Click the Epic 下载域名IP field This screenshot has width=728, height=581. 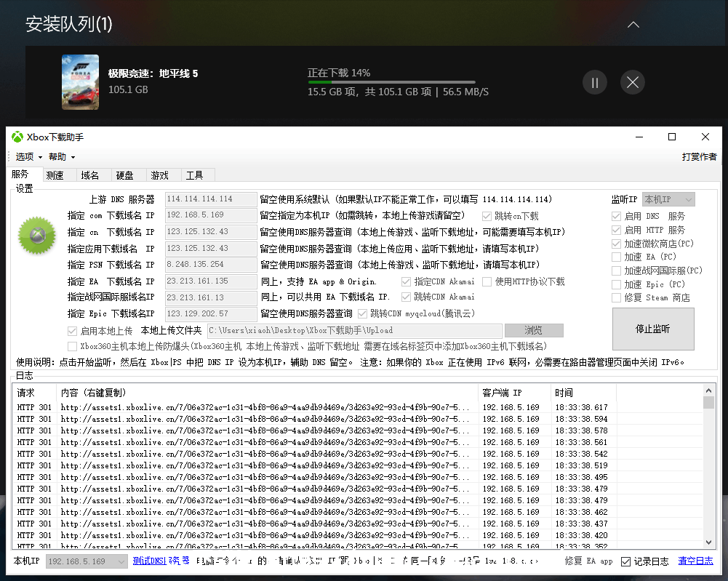[x=211, y=313]
